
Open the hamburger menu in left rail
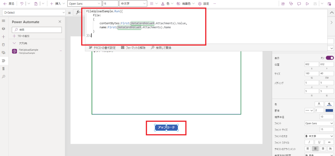click(3, 21)
